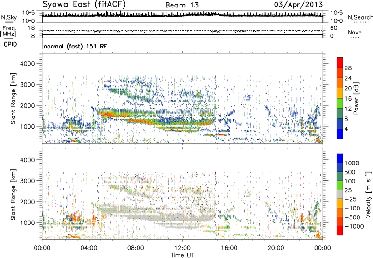373x258 pixels.
Task: Click 'Slant Range [km]' label of velocity panel
Action: [13, 194]
